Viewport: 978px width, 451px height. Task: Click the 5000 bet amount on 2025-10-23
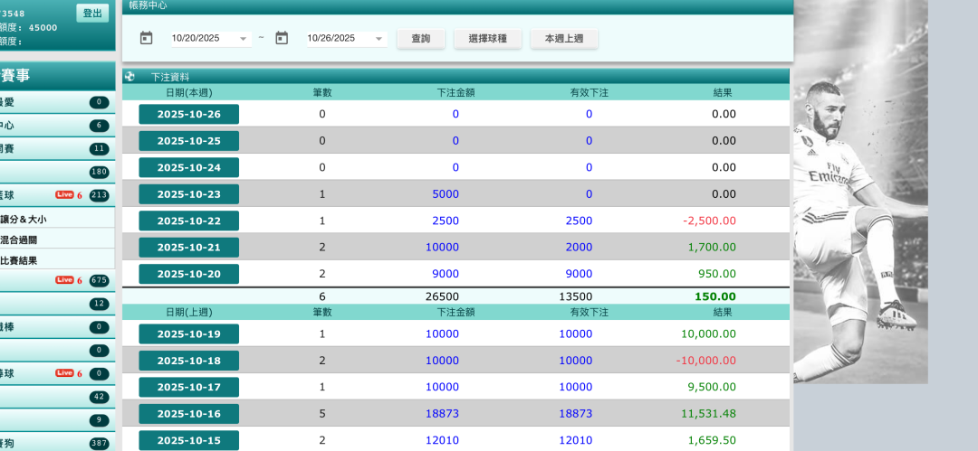[446, 194]
